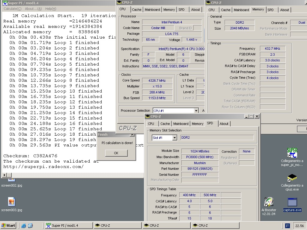Screen dimensions: 307x230
Task: Click the Bus Speed value 1153.8 MHz
Action: click(x=157, y=98)
